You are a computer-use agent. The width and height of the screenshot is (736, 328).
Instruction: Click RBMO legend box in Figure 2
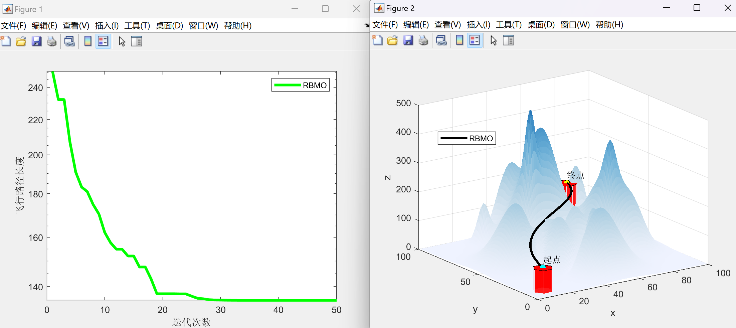coord(467,138)
